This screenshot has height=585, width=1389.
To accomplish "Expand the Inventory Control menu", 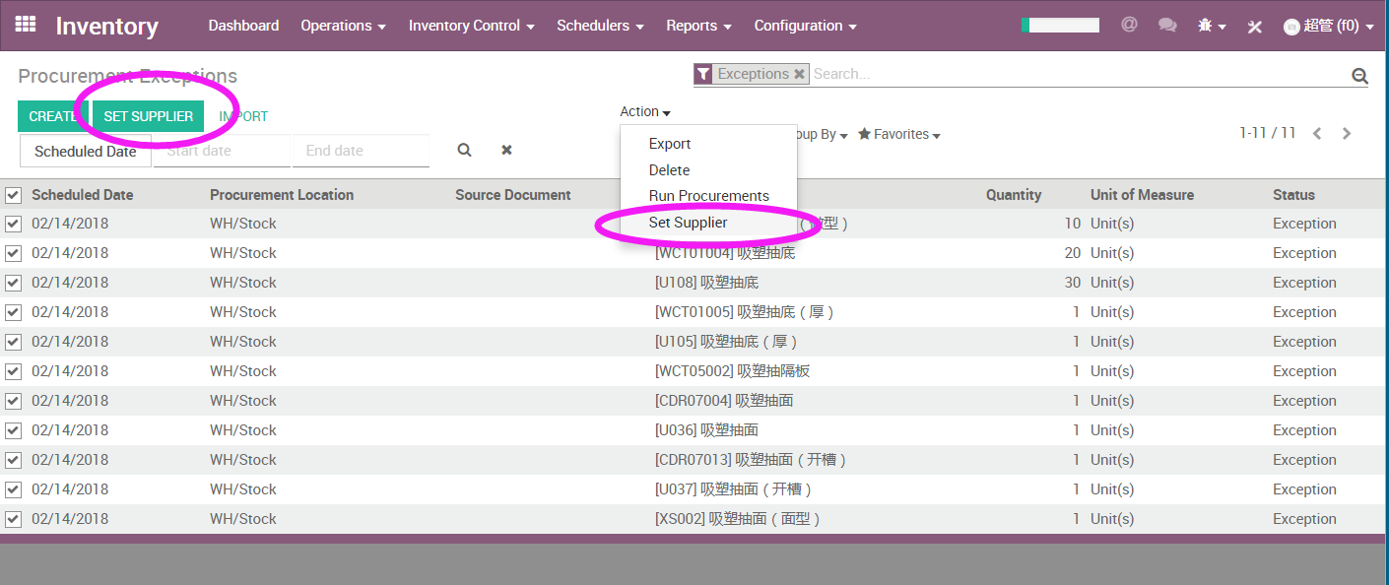I will click(x=471, y=26).
